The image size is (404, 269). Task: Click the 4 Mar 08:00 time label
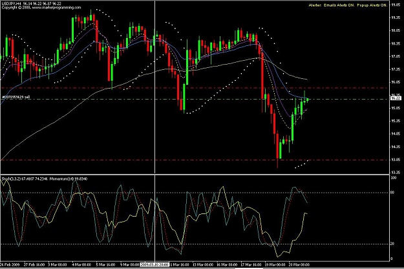(81, 264)
